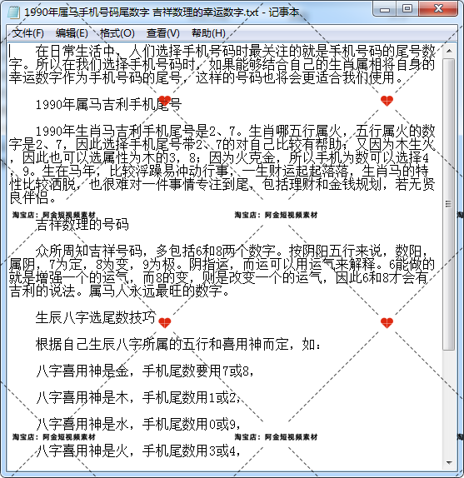This screenshot has height=478, width=464.
Task: Click line 八字喜用神是金，手机尾数要用7或8
Action: pos(145,371)
